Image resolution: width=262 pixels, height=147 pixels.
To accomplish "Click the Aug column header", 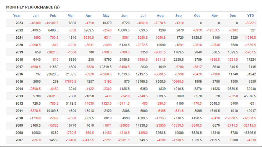I will click(x=160, y=16).
